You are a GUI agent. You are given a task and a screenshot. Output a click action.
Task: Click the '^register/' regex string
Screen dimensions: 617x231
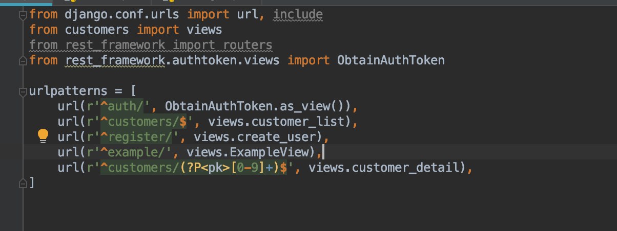[x=136, y=137]
